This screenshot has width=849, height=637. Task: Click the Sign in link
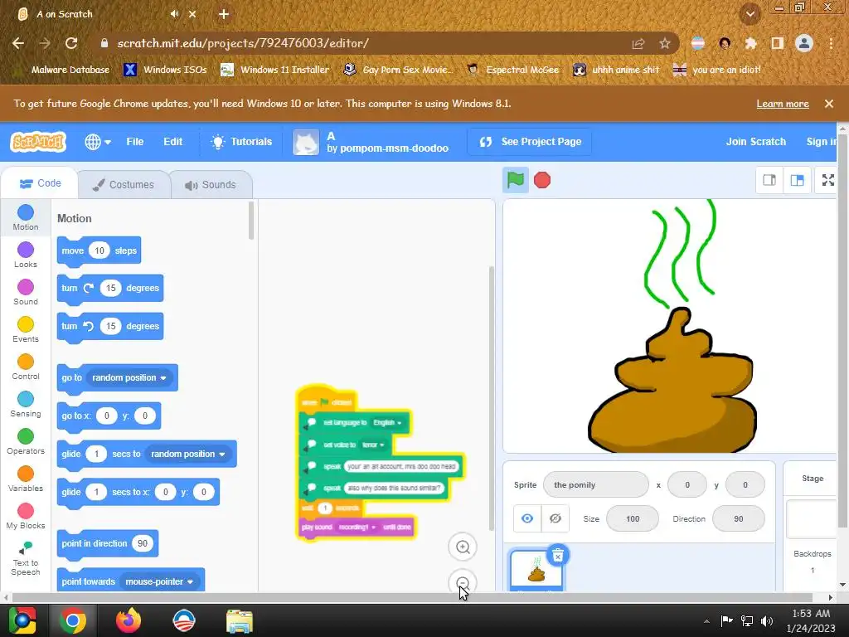821,142
